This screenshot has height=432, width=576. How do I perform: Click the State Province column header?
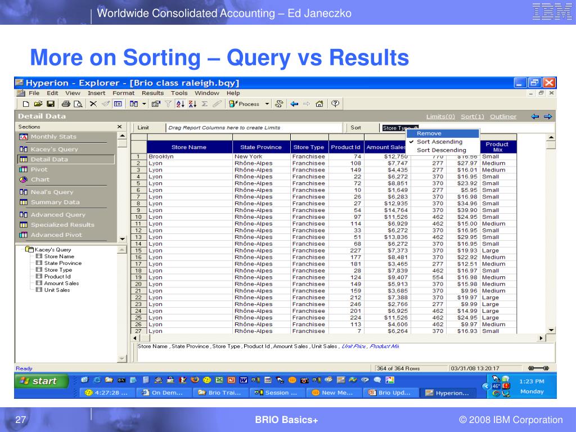click(x=261, y=147)
